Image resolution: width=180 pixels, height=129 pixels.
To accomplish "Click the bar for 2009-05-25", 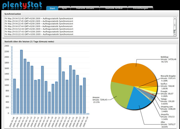I will [x=74, y=92].
